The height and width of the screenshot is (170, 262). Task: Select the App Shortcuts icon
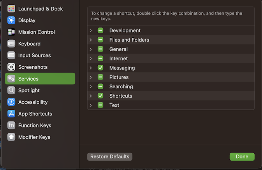click(x=11, y=114)
